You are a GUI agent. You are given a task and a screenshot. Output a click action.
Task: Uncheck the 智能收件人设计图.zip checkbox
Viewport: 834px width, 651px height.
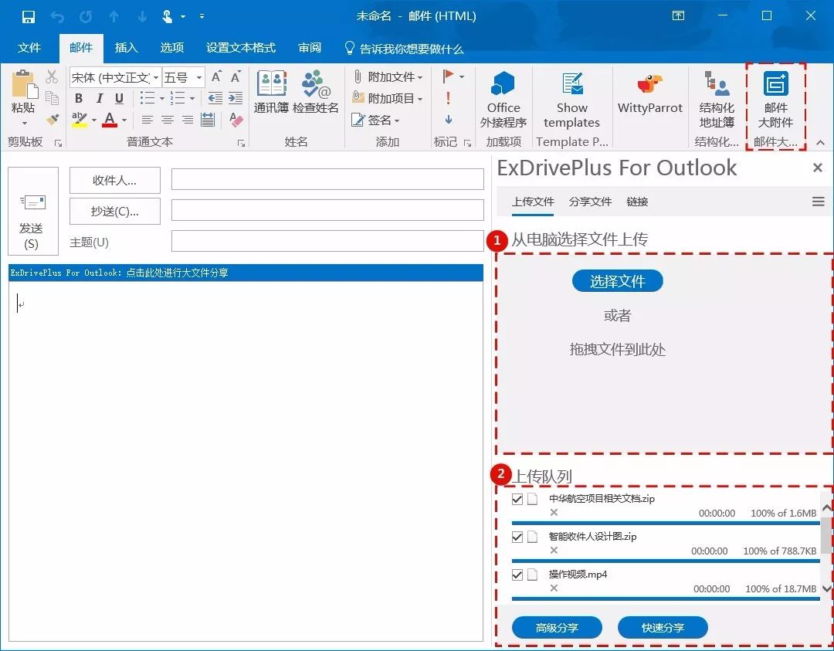click(517, 537)
